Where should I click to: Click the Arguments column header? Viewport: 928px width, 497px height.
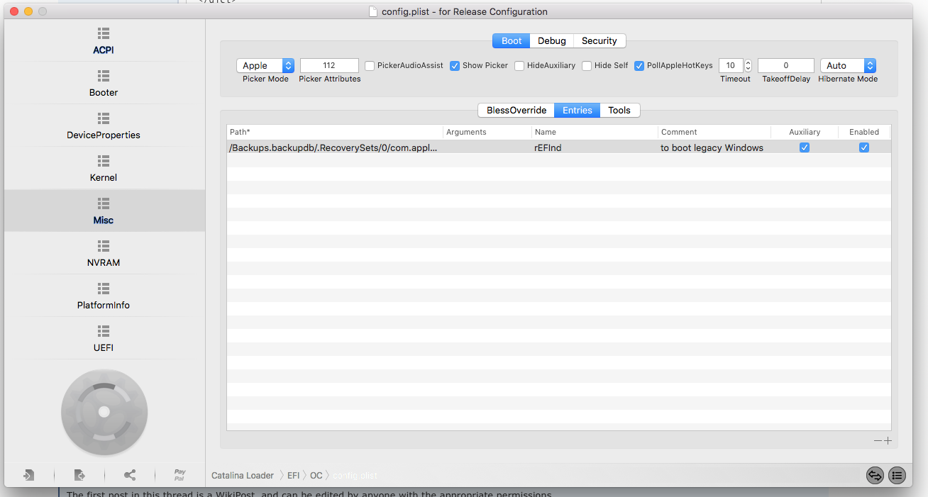point(487,132)
